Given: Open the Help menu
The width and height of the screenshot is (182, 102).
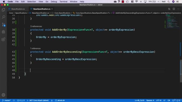Looking at the screenshot, I should [x=82, y=1].
